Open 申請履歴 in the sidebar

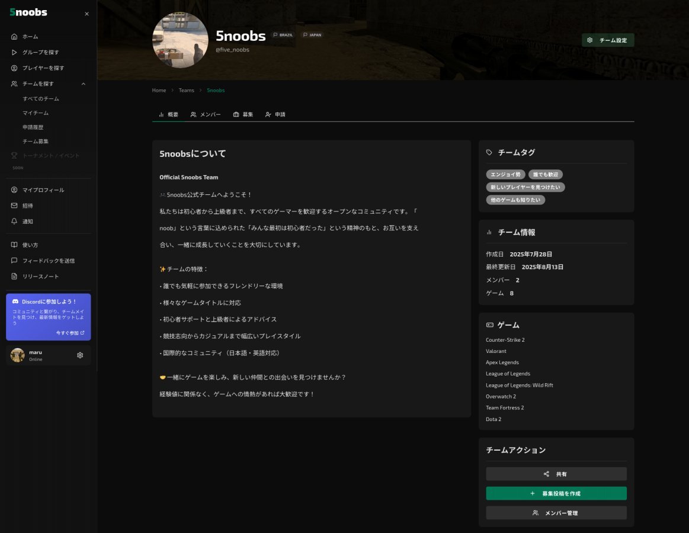click(33, 127)
